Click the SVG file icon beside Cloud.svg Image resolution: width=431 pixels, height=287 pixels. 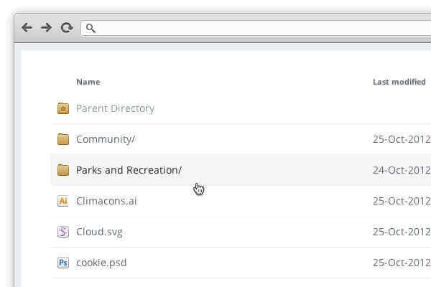tap(62, 232)
